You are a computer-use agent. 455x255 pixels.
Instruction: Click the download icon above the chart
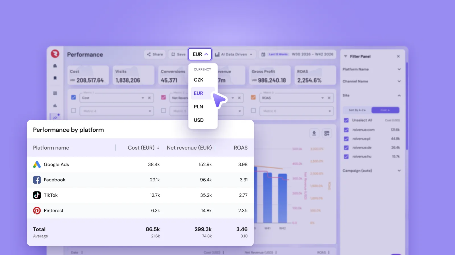click(x=314, y=133)
